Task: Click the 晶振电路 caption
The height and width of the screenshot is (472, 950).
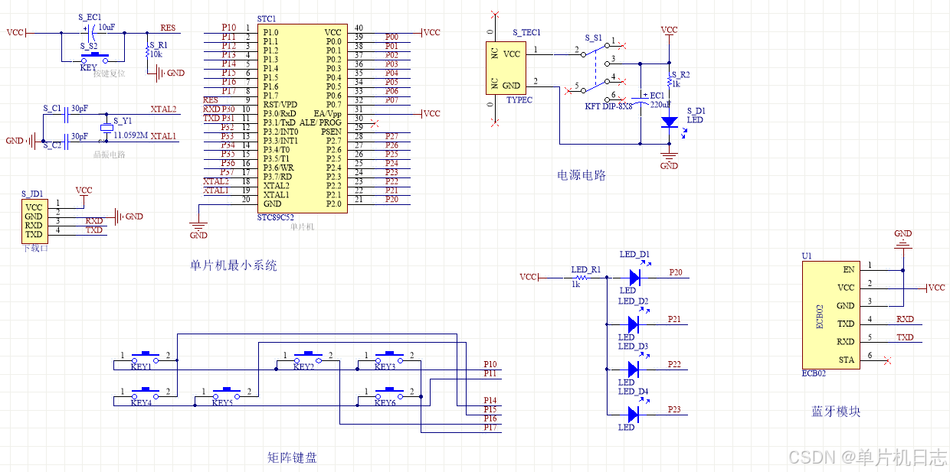Action: coord(109,154)
